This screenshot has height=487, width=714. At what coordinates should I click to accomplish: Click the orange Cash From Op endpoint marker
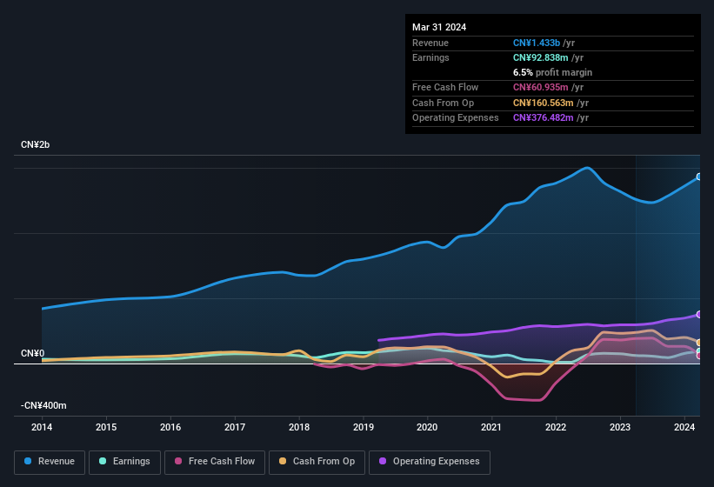click(x=699, y=343)
